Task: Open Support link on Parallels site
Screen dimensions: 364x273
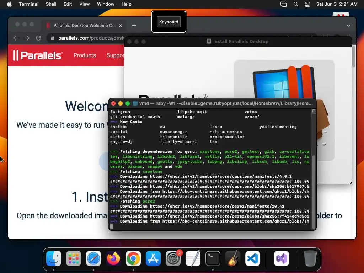Action: [x=116, y=55]
